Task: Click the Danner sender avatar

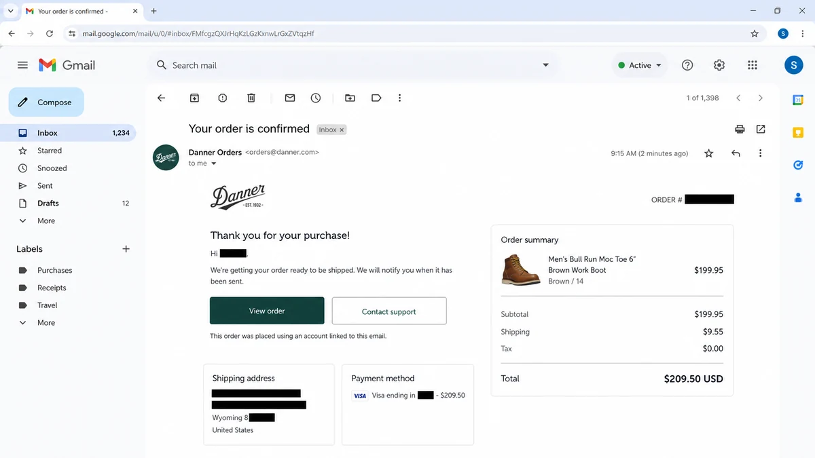Action: coord(166,157)
